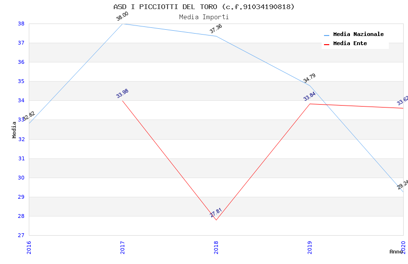Click the 34.79 national average label

click(310, 78)
